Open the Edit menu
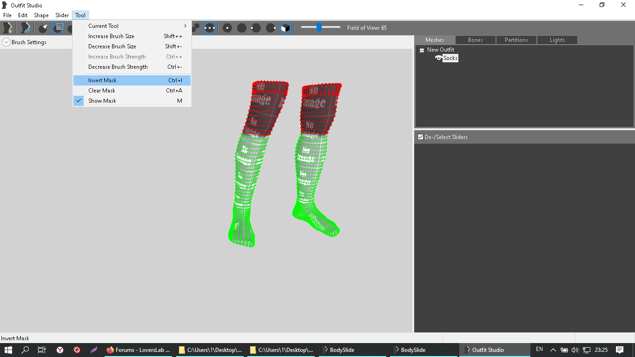 click(23, 15)
